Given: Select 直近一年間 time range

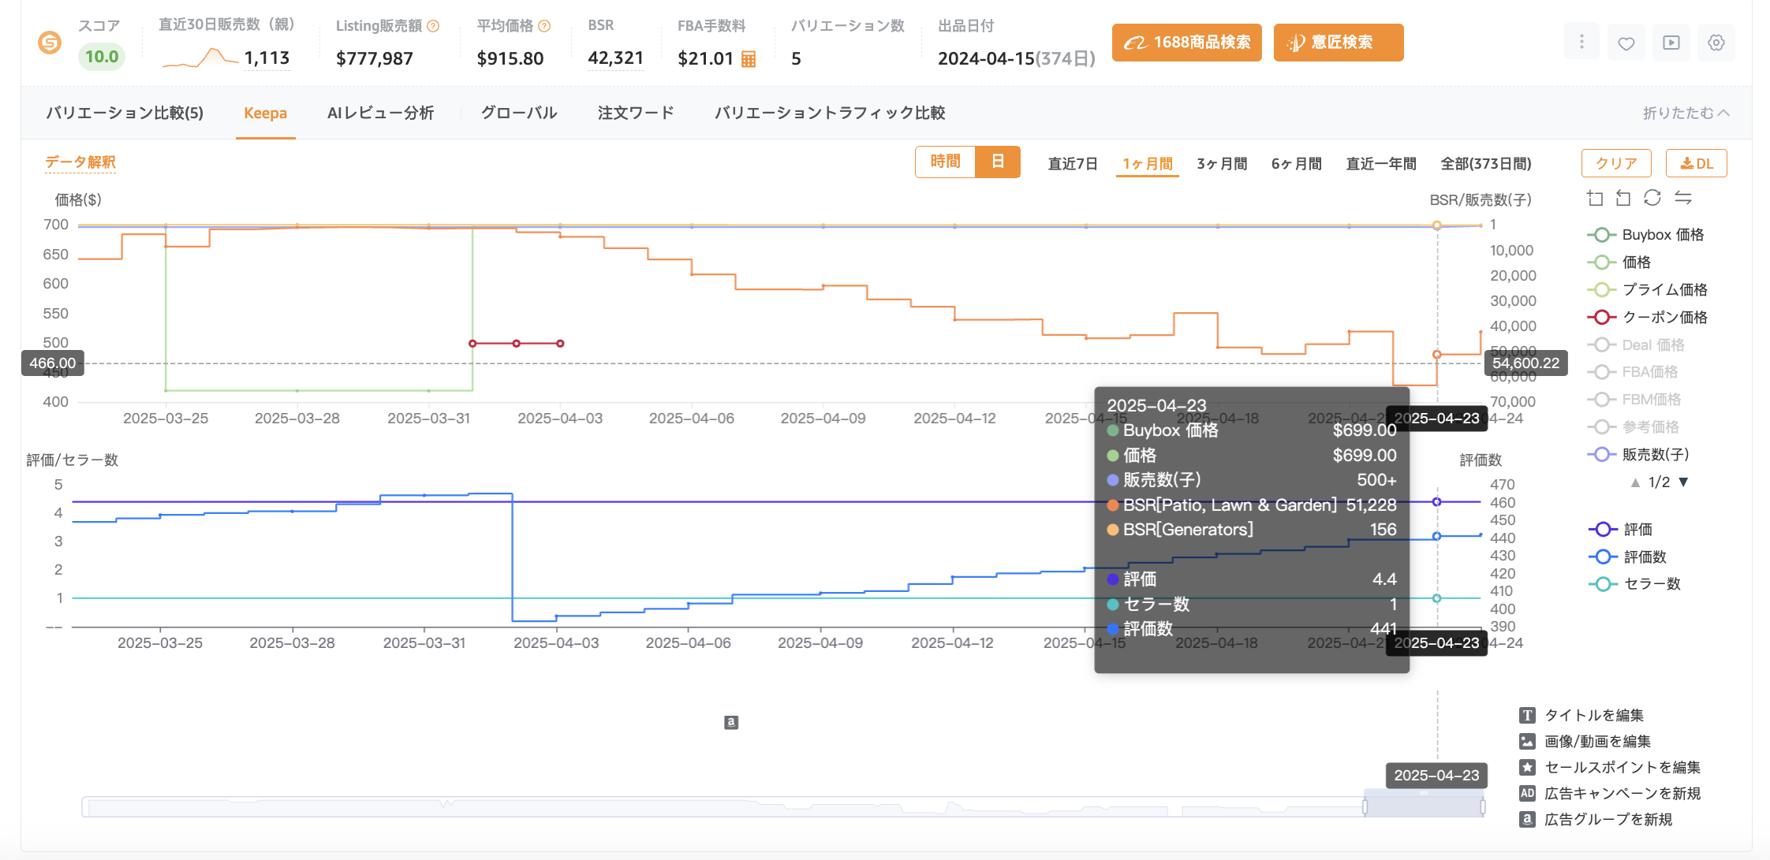Looking at the screenshot, I should point(1381,164).
